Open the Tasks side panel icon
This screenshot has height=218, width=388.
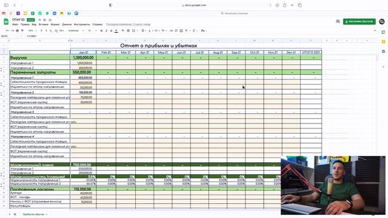(383, 51)
